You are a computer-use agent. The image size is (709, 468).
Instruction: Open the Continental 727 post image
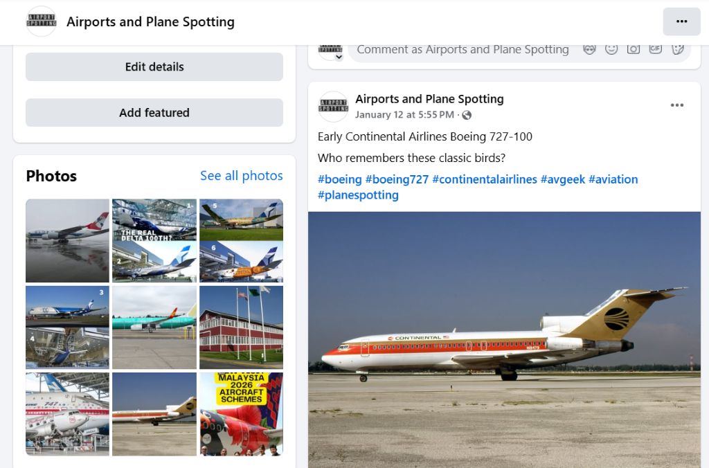pyautogui.click(x=504, y=339)
